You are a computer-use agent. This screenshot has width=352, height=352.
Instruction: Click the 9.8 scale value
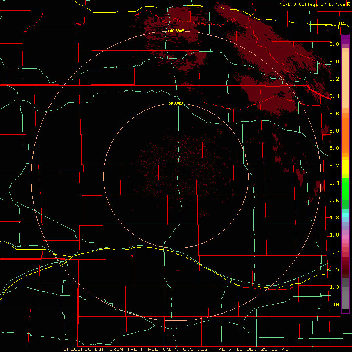click(x=334, y=44)
